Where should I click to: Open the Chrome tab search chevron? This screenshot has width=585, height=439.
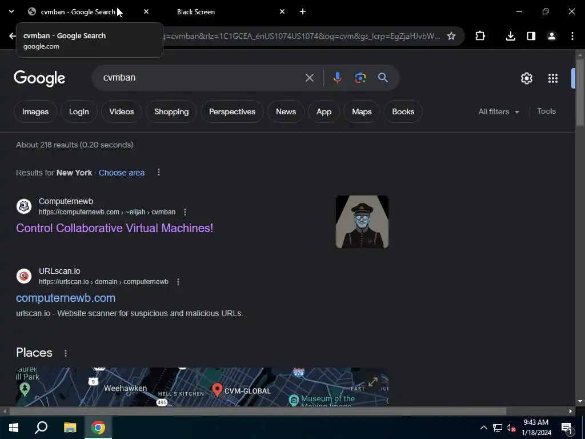coord(11,11)
